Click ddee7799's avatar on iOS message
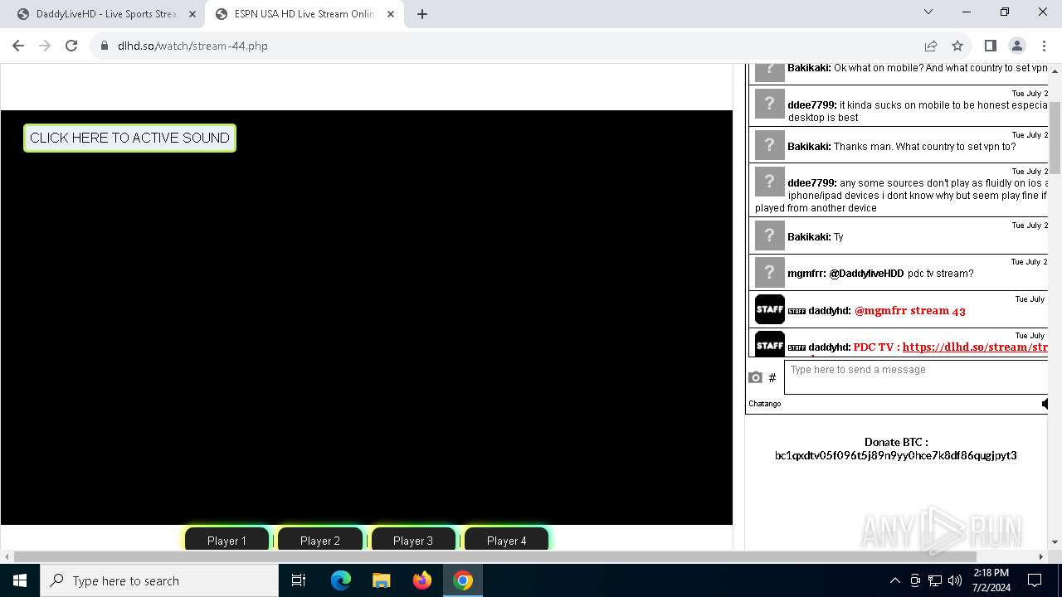 769,182
